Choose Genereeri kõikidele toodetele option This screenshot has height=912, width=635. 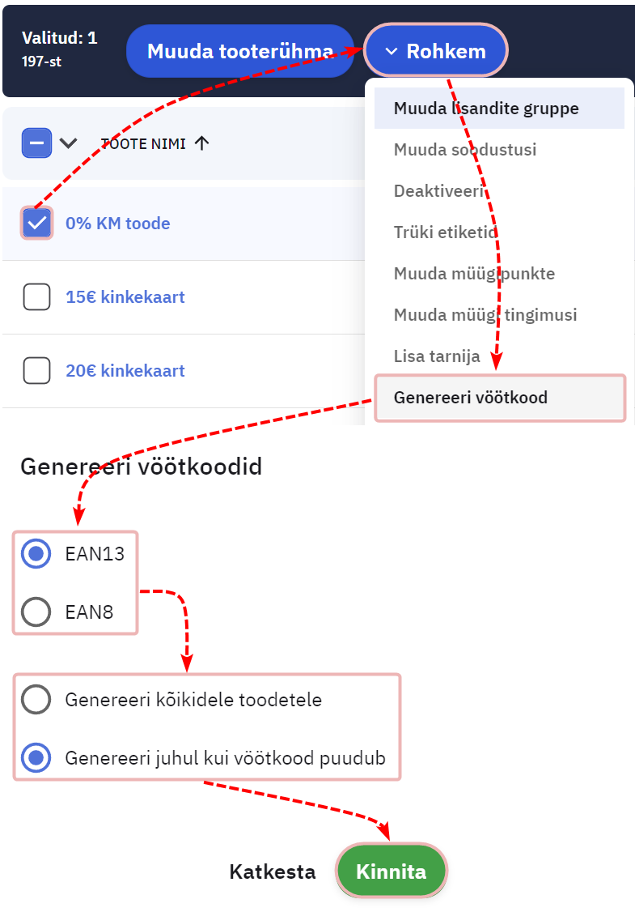pyautogui.click(x=36, y=700)
